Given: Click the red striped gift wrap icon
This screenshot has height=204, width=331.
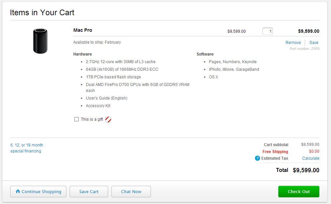Looking at the screenshot, I should coord(108,119).
